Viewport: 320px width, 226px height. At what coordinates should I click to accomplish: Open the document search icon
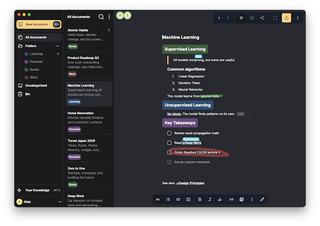[101, 17]
